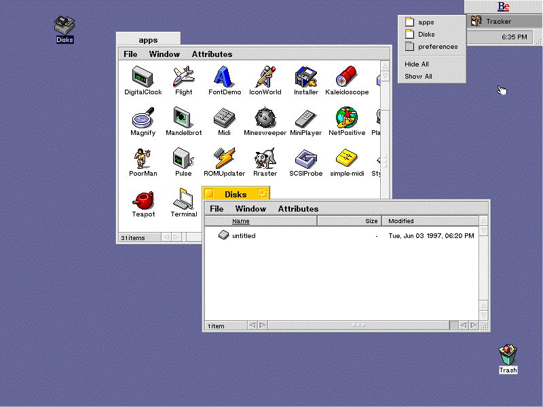Image resolution: width=543 pixels, height=407 pixels.
Task: Open Window menu in Disks window
Action: [250, 209]
